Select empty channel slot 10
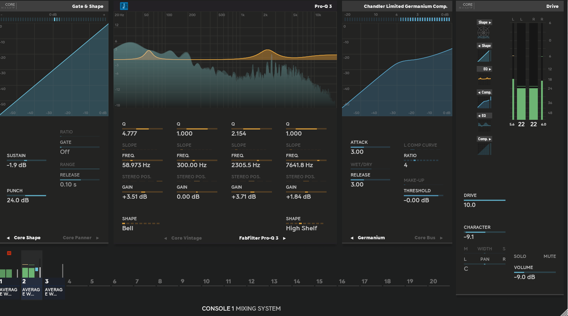Image resolution: width=568 pixels, height=316 pixels. [x=212, y=282]
